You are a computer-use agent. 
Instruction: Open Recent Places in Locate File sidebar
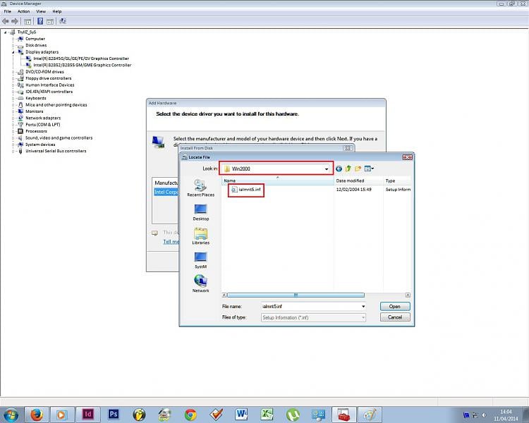click(201, 188)
